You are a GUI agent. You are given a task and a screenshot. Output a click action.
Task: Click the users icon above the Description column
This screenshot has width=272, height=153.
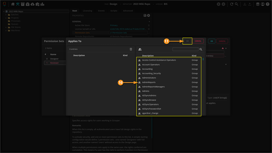140,49
